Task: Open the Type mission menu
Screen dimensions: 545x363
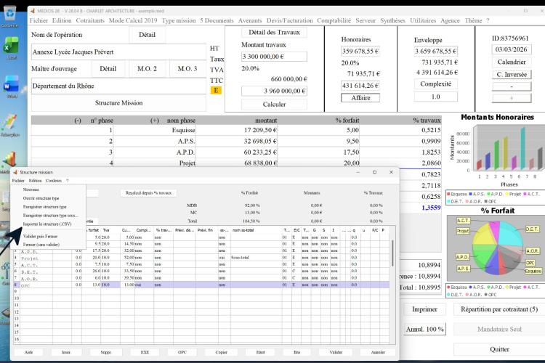Action: (179, 20)
